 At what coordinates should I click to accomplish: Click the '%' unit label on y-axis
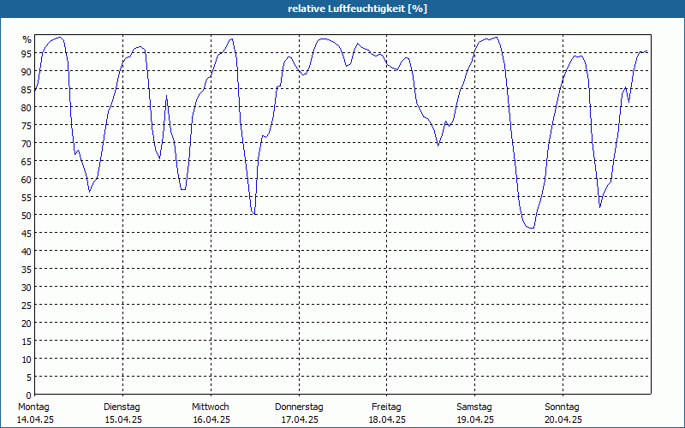point(27,39)
